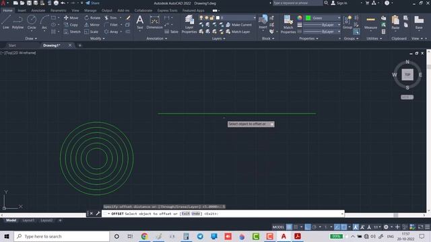The image size is (431, 242).
Task: Click the Trim tool
Action: click(x=110, y=18)
